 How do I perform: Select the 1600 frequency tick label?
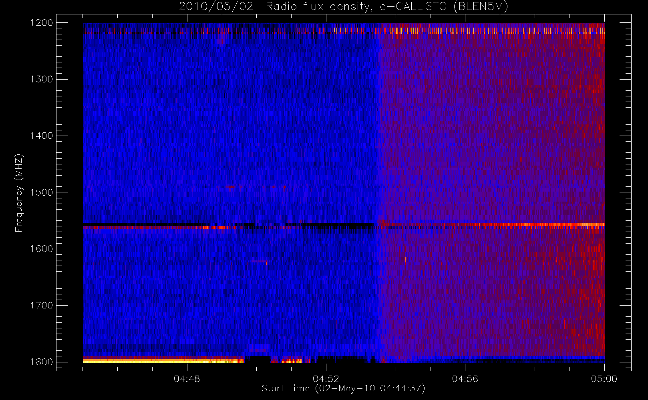pyautogui.click(x=42, y=249)
